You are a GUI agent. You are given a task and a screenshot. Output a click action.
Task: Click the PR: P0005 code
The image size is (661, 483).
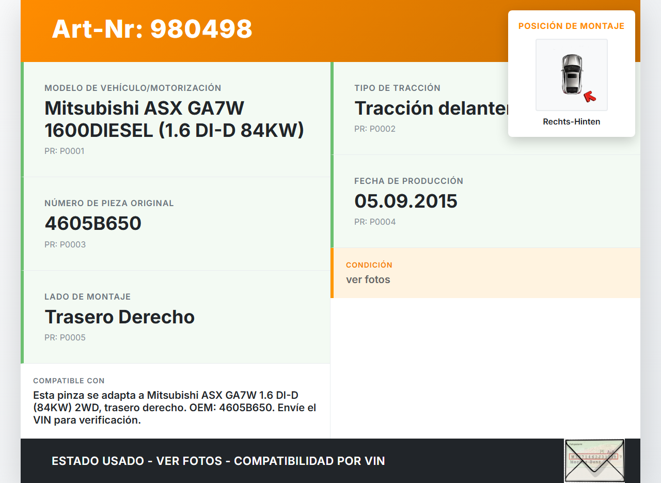coord(65,337)
